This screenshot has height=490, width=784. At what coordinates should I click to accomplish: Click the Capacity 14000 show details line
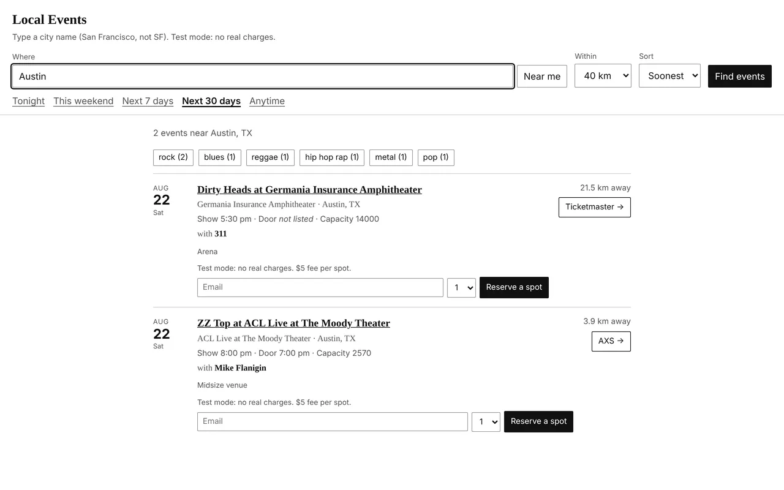[x=288, y=219]
